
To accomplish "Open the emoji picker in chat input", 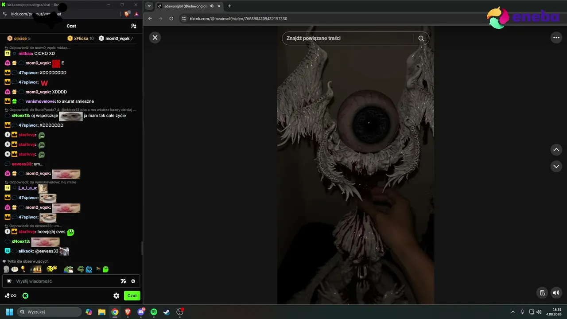I will click(133, 281).
